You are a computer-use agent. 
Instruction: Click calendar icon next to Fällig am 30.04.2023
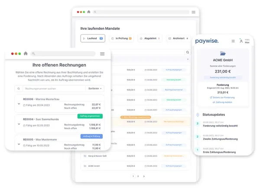click(24, 105)
